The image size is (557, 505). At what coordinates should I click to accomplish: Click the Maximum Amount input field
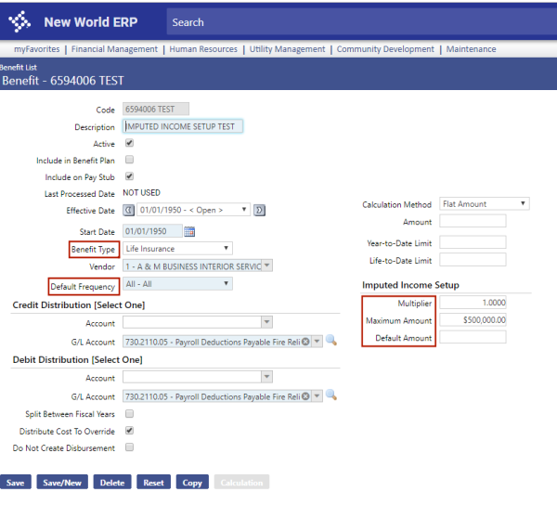coord(473,320)
